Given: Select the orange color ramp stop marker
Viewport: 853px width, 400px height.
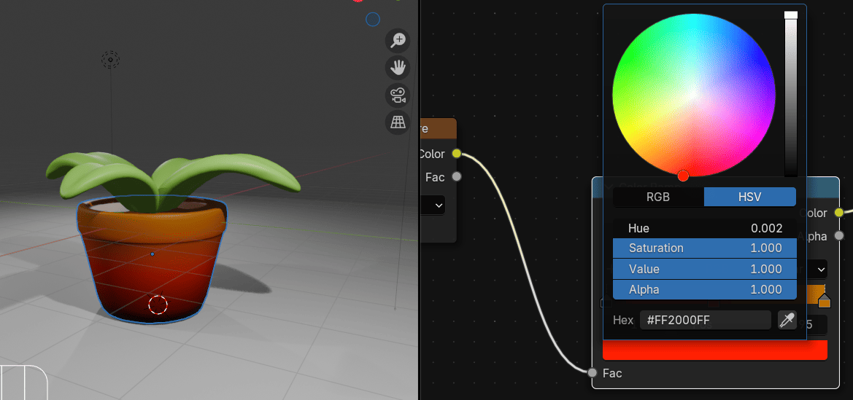Looking at the screenshot, I should click(825, 300).
